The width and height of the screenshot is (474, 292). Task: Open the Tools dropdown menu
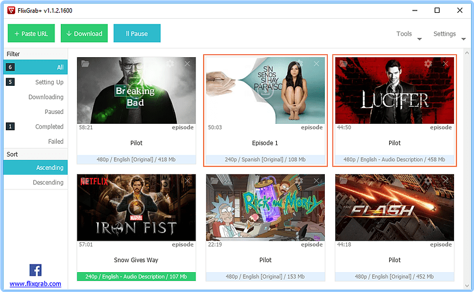click(408, 34)
